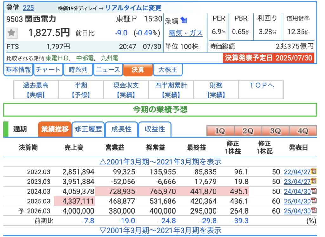The height and width of the screenshot is (237, 325).
Task: Switch to the チャート tab
Action: 48,70
